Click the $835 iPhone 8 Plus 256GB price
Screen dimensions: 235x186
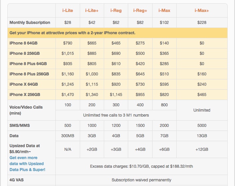[x=116, y=74]
